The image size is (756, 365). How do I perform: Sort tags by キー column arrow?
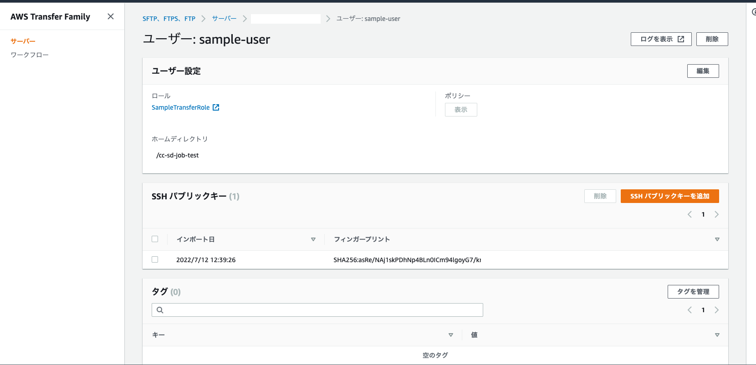(x=451, y=335)
